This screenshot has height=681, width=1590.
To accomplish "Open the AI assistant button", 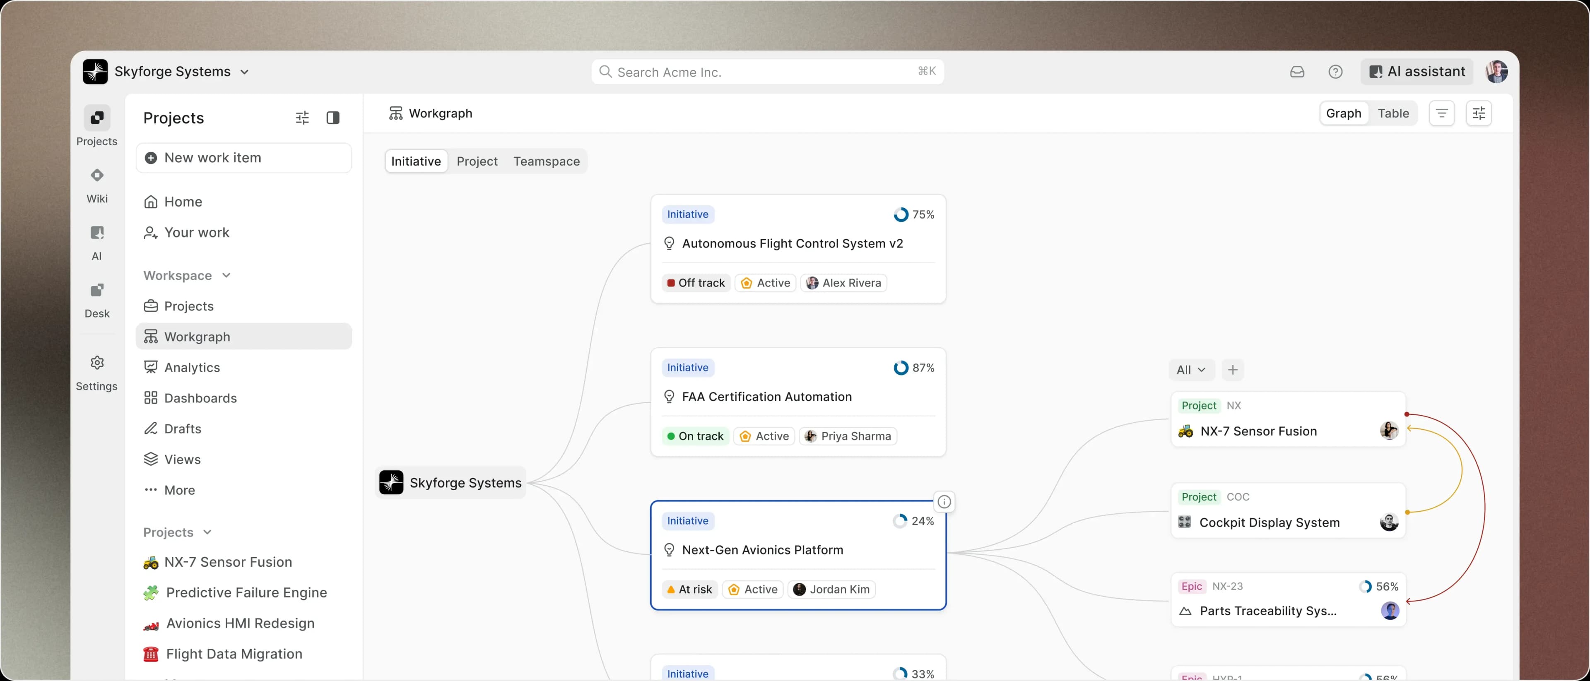I will click(1417, 72).
